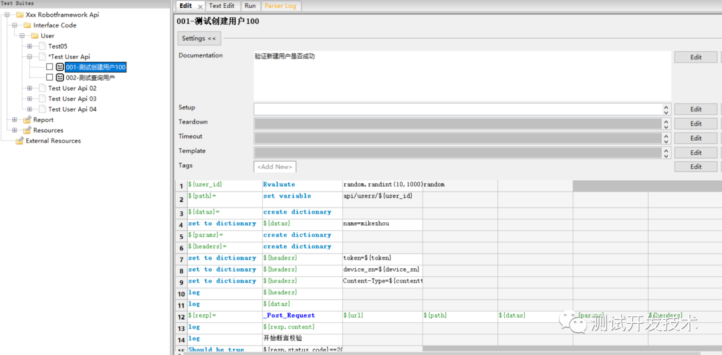The width and height of the screenshot is (722, 355).
Task: Click the Test User Api 03 file icon
Action: point(42,99)
